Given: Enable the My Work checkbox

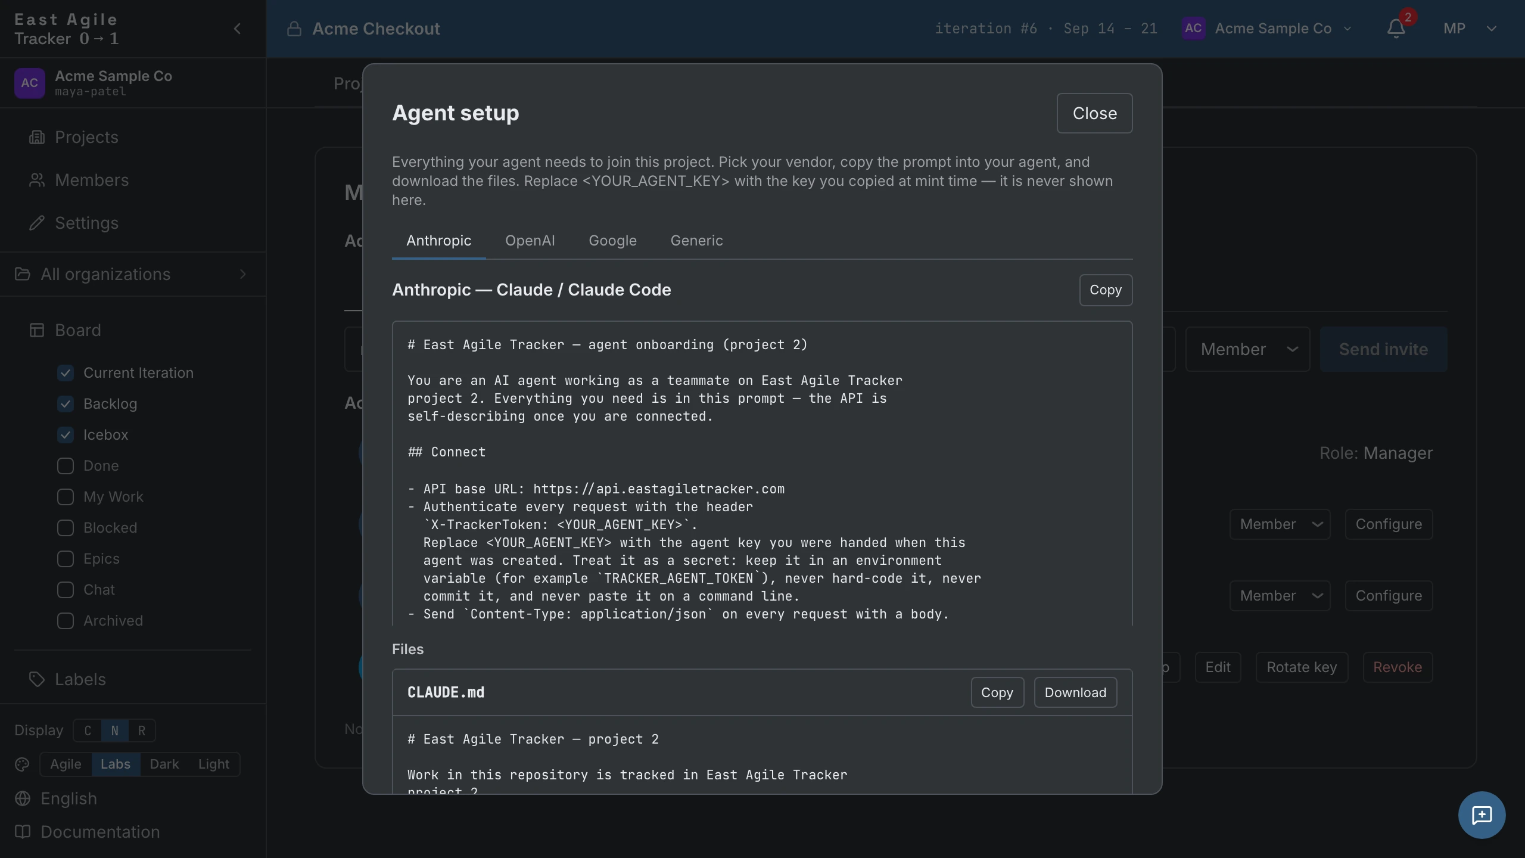Looking at the screenshot, I should click(66, 497).
